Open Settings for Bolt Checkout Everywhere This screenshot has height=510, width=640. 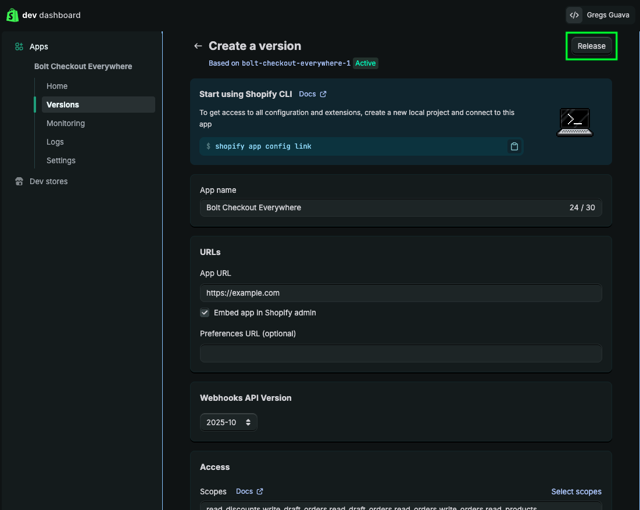pos(60,160)
